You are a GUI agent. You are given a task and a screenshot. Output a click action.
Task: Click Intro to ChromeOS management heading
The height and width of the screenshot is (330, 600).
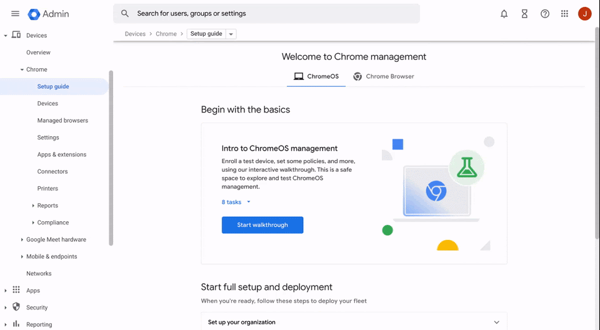[x=279, y=148]
